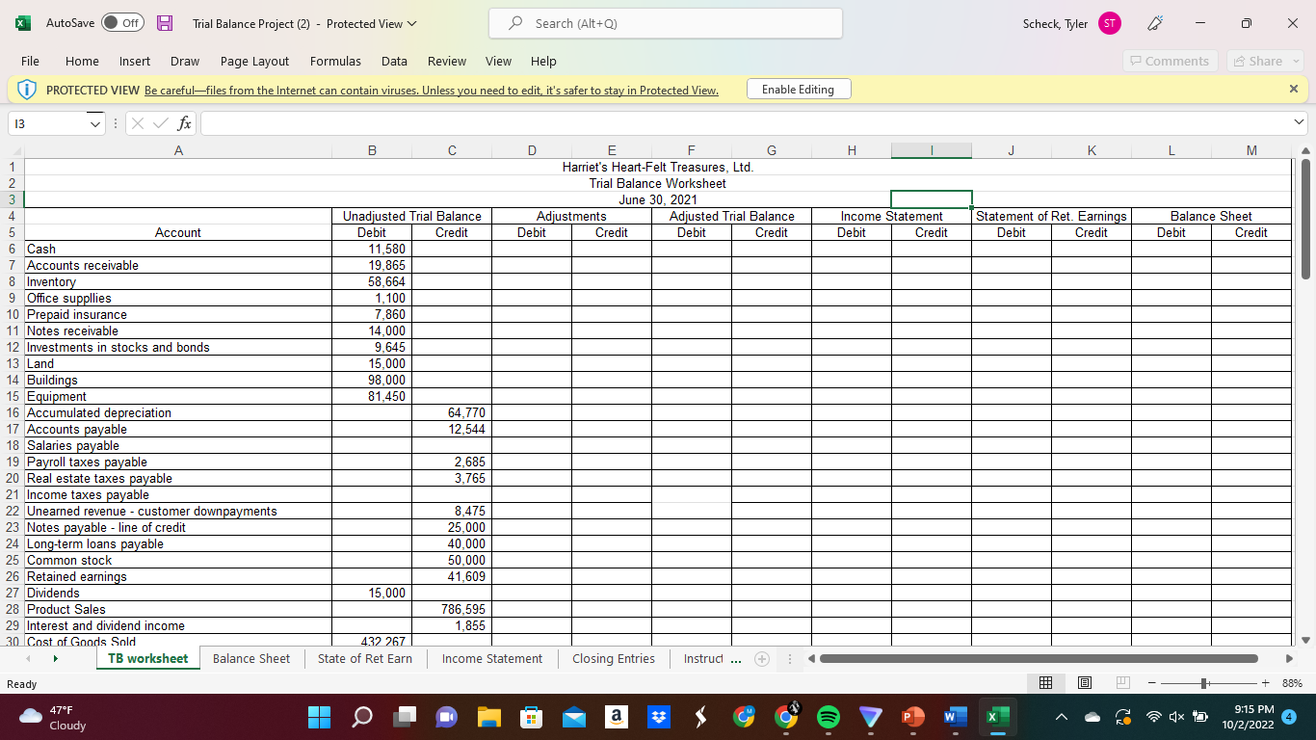
Task: Close the Protected View warning bar
Action: pyautogui.click(x=1293, y=89)
